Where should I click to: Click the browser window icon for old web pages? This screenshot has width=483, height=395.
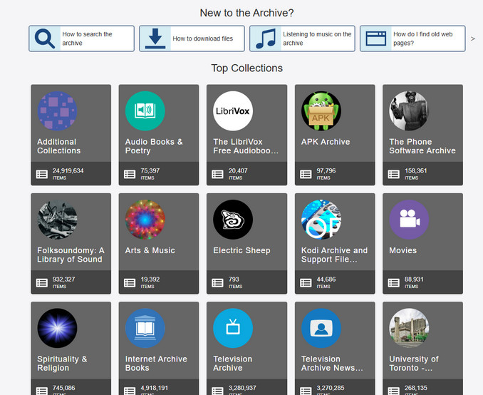376,39
